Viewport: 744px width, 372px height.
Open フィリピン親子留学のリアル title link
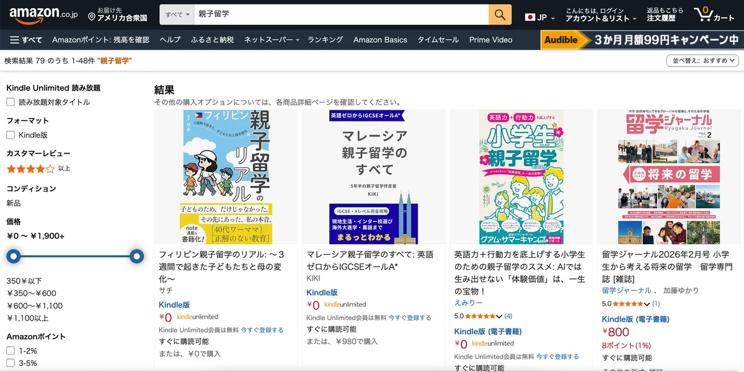coord(222,267)
